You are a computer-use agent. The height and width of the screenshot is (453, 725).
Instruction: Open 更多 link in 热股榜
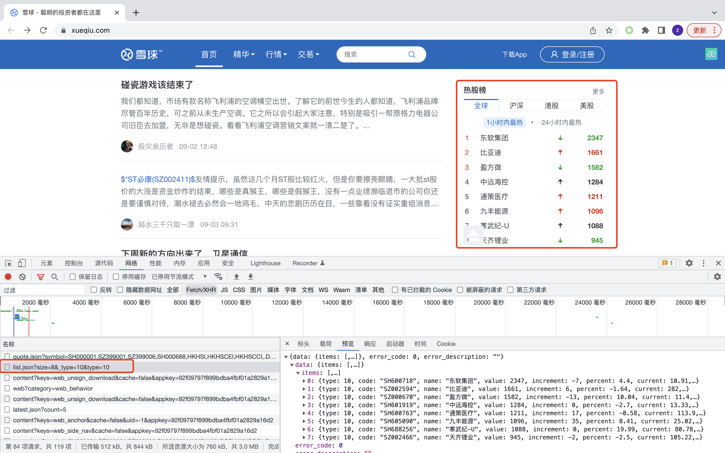[x=598, y=91]
